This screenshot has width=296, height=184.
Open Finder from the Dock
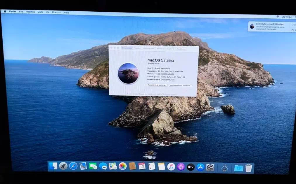pos(53,166)
